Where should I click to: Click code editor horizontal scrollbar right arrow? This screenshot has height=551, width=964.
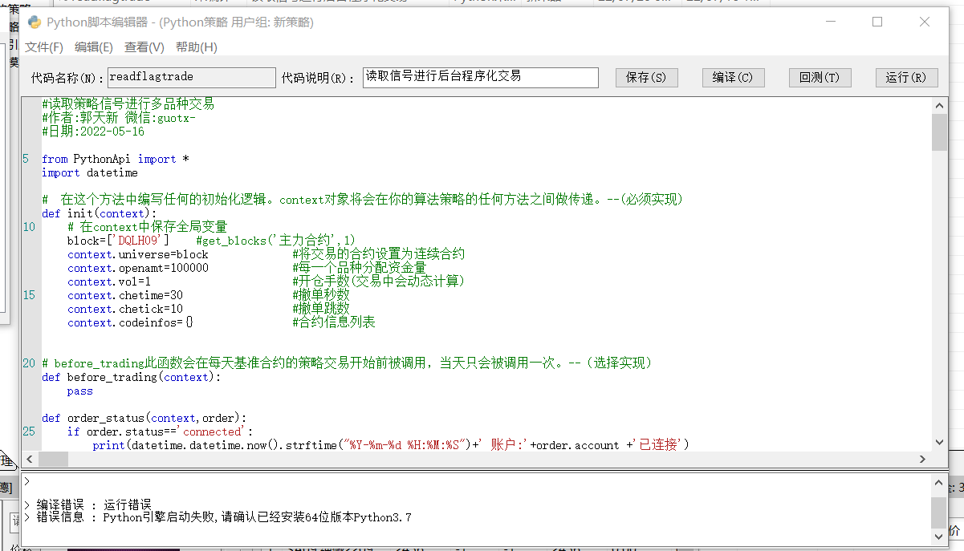click(x=924, y=460)
